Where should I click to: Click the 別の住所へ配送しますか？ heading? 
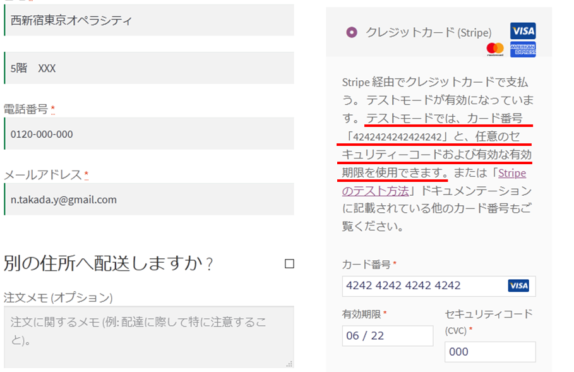coord(109,263)
